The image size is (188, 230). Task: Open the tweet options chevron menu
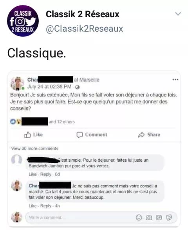tap(178, 14)
